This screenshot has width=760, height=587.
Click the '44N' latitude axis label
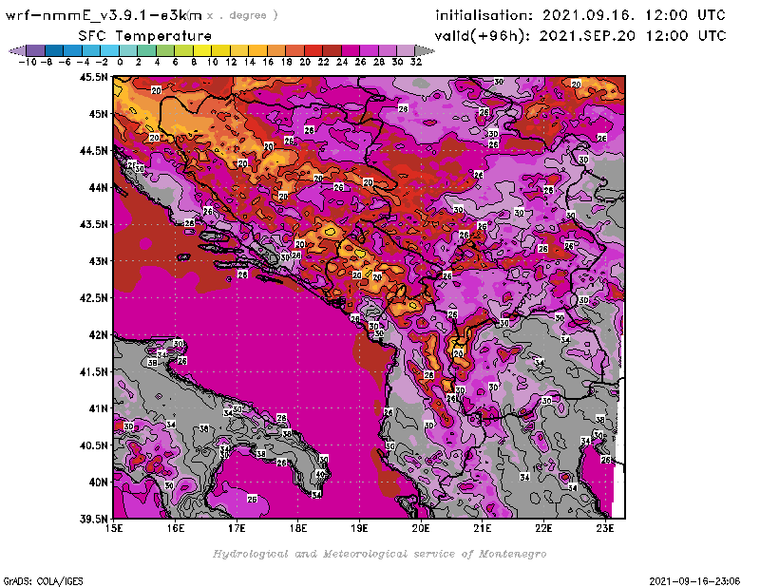pyautogui.click(x=98, y=187)
